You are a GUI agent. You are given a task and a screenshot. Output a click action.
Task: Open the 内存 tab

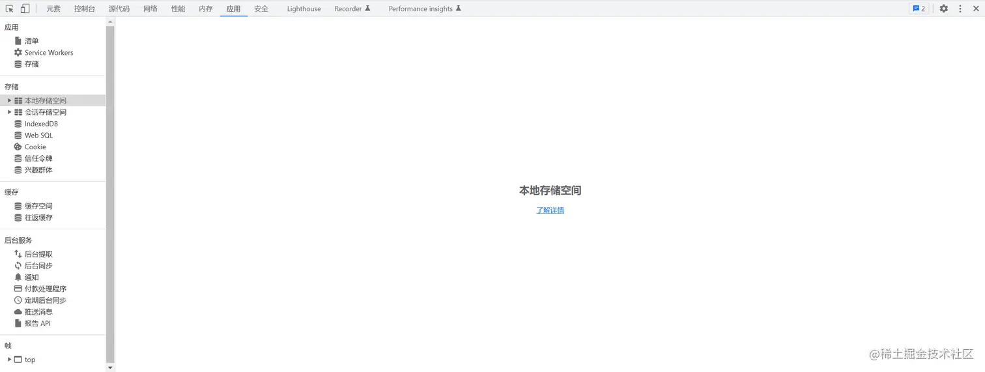pos(206,8)
